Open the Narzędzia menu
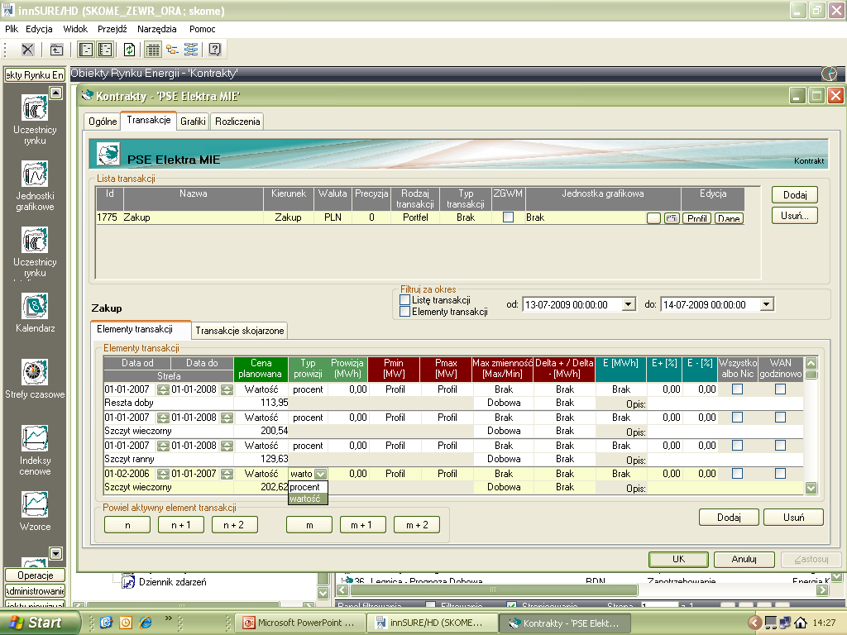This screenshot has width=847, height=635. point(156,29)
